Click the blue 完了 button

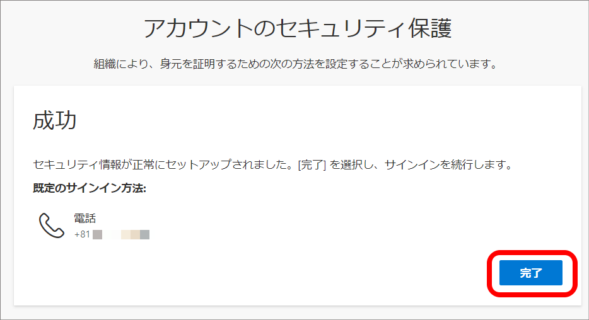click(x=530, y=273)
